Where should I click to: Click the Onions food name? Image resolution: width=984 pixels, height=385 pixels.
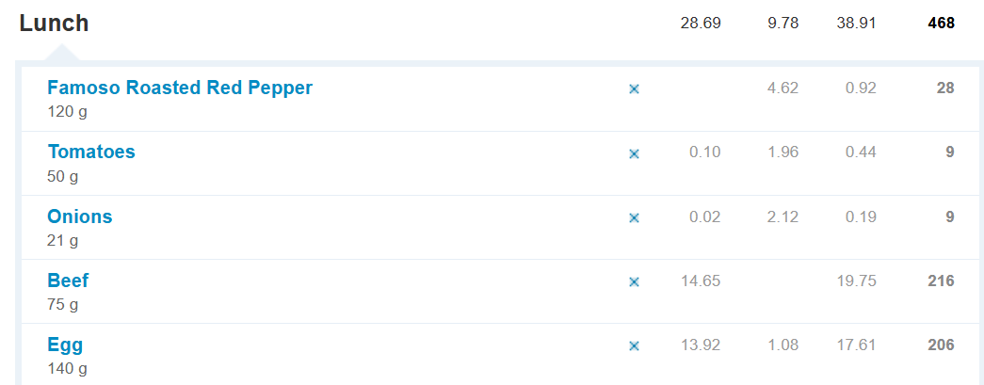80,217
